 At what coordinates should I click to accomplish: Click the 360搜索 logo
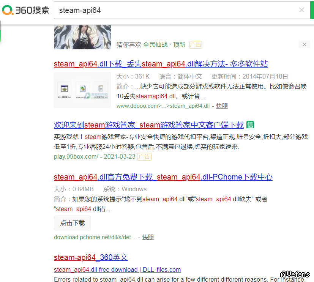click(25, 10)
